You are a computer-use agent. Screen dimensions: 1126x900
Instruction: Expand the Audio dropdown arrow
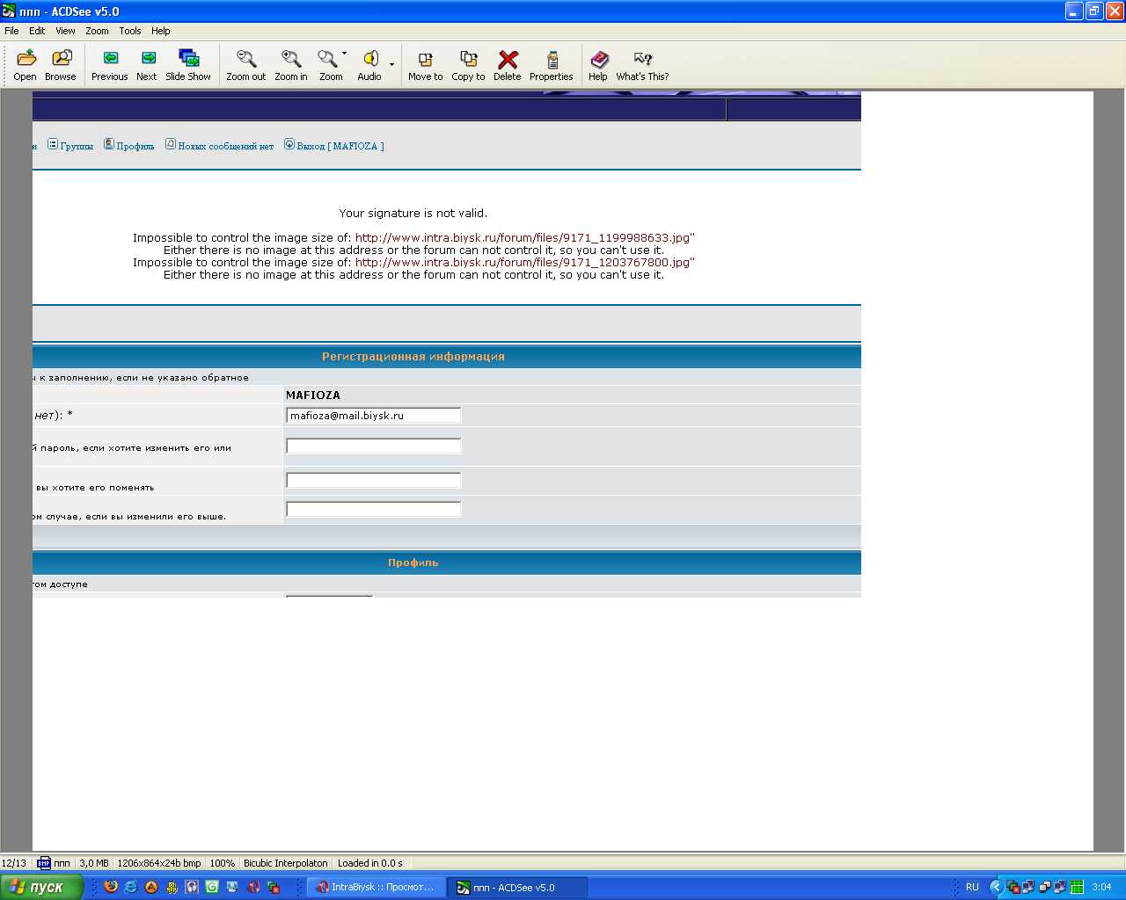tap(392, 64)
